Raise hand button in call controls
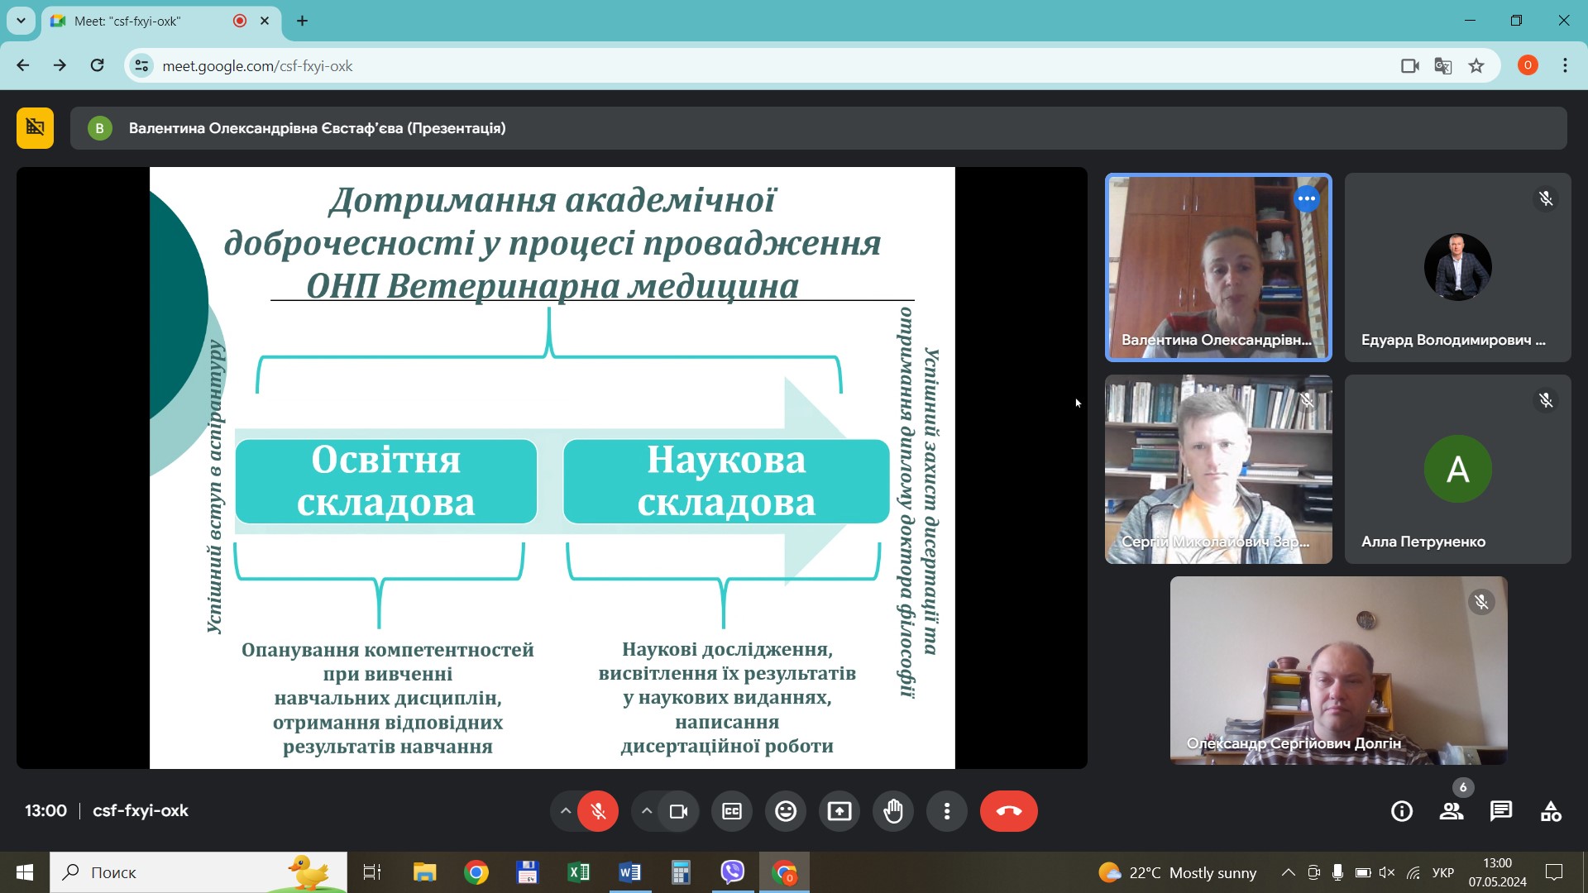Viewport: 1588px width, 893px height. [x=893, y=811]
